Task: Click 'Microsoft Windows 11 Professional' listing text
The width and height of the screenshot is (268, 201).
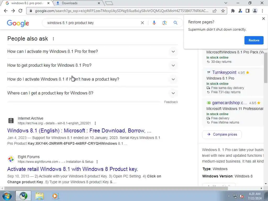Action: (235, 109)
